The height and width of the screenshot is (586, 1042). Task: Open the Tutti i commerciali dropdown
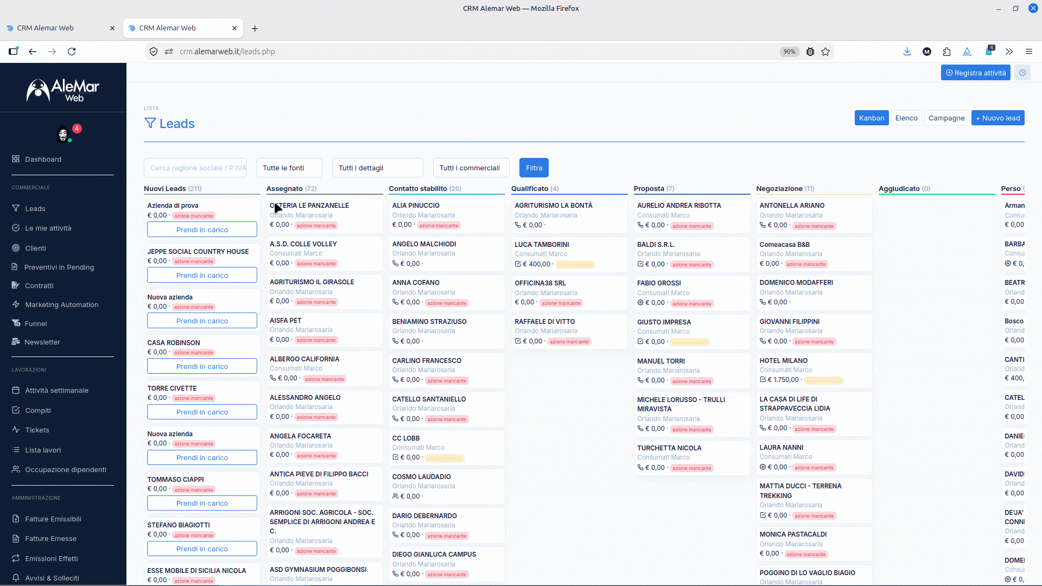[471, 168]
